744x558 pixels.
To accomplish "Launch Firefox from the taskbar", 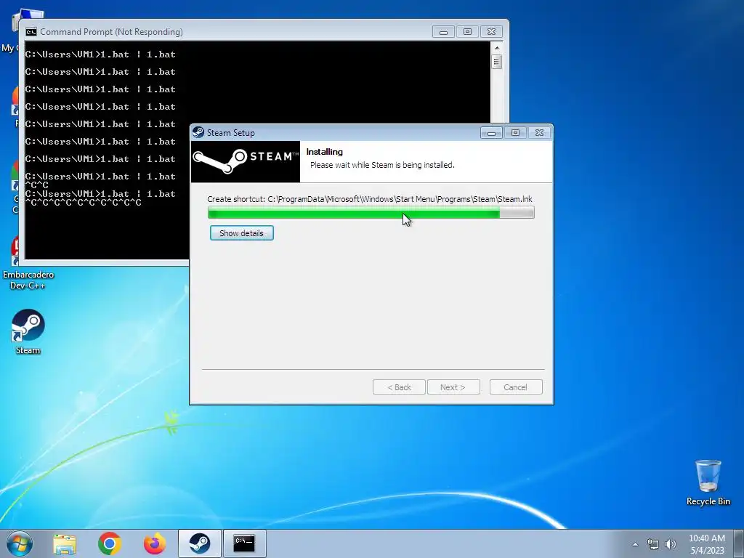I will pos(155,543).
